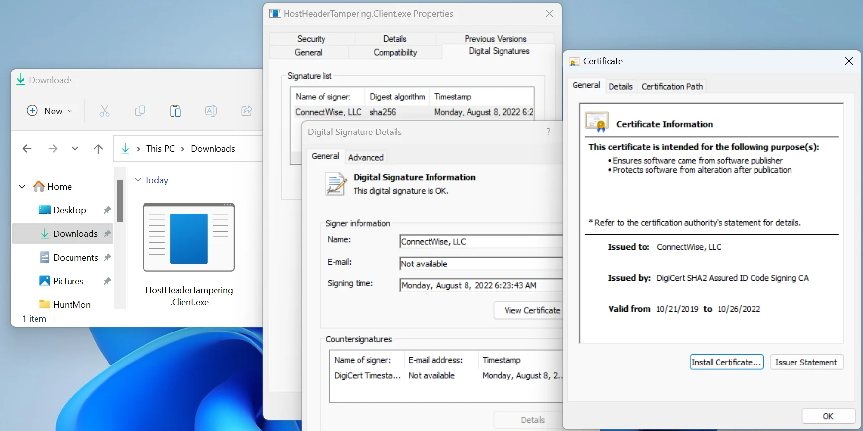Click the Cut scissors icon in Downloads toolbar
863x431 pixels.
(105, 111)
